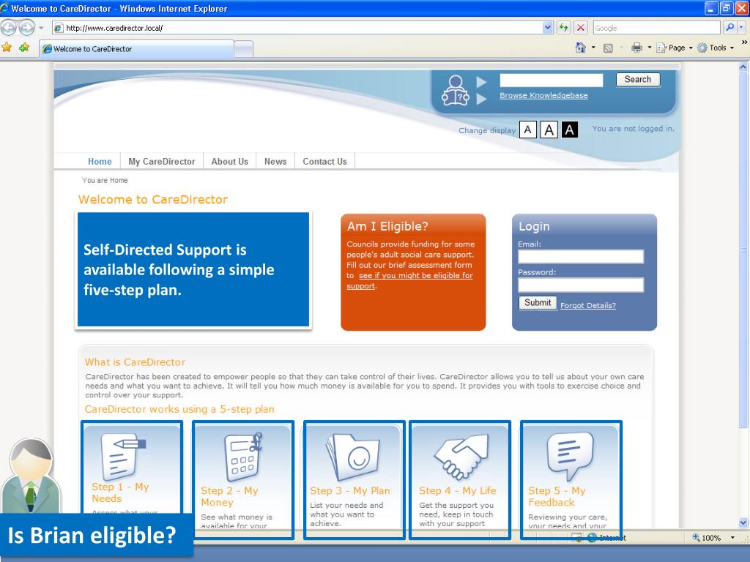Open the News navigation tab
This screenshot has width=750, height=562.
(x=275, y=162)
